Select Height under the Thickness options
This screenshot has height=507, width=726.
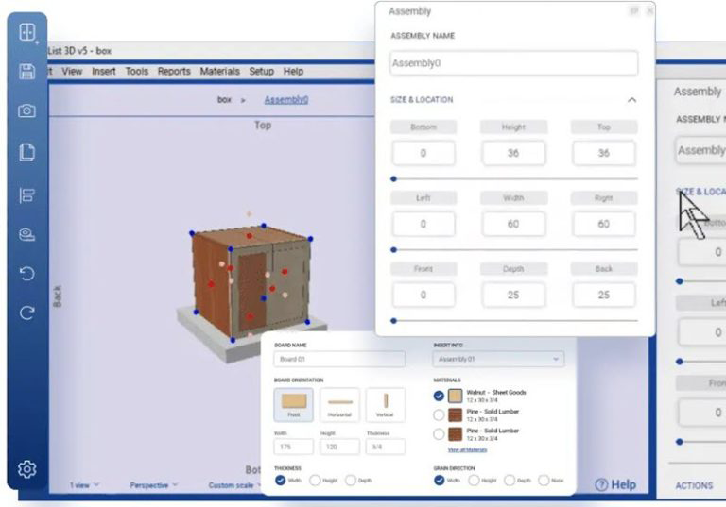(315, 480)
